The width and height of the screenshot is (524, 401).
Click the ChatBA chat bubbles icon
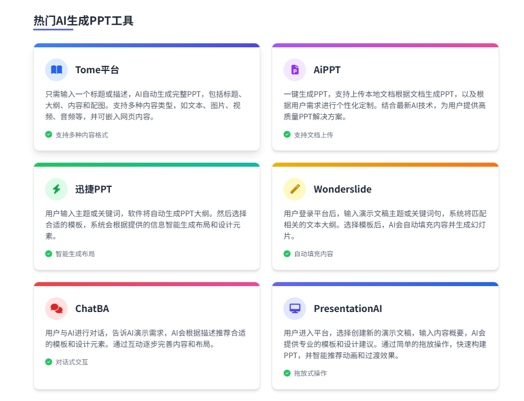(x=56, y=309)
